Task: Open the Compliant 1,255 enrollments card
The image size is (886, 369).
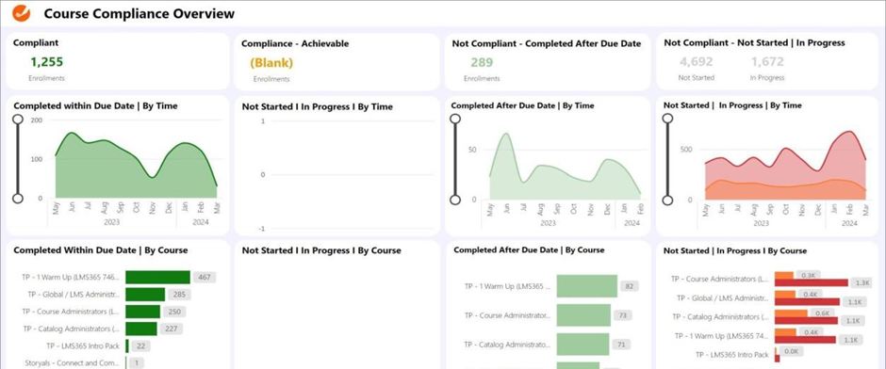Action: click(x=118, y=61)
